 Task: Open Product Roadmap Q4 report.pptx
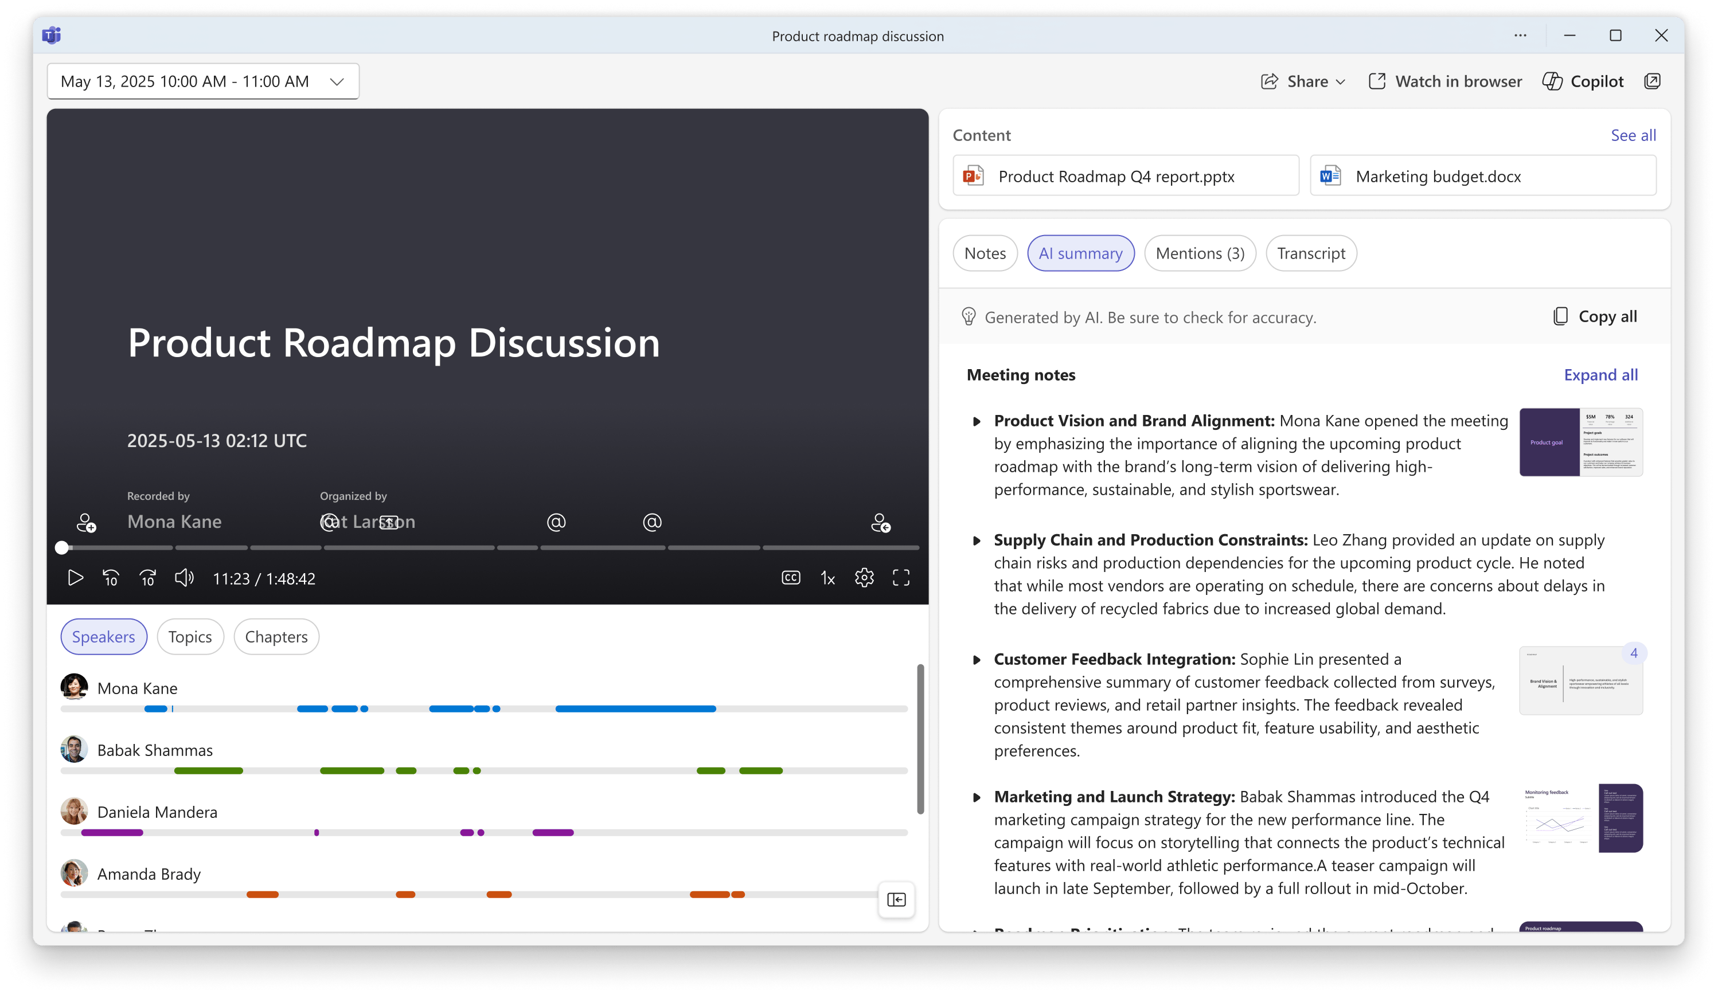(x=1125, y=175)
